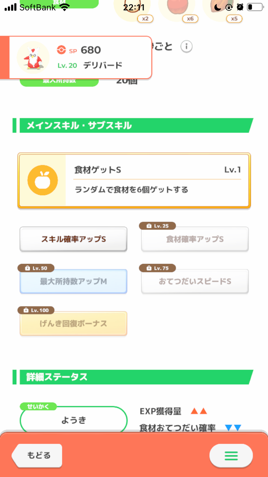Screen dimensions: 268x477
Task: Tap the ingredient icon labeled x2
Action: click(132, 8)
